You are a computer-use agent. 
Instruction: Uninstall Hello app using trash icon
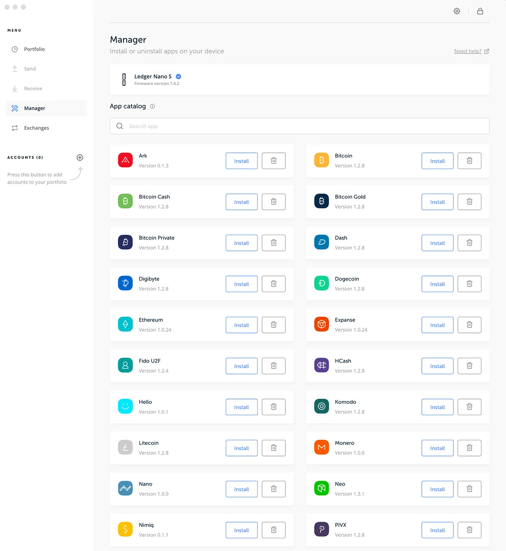274,407
